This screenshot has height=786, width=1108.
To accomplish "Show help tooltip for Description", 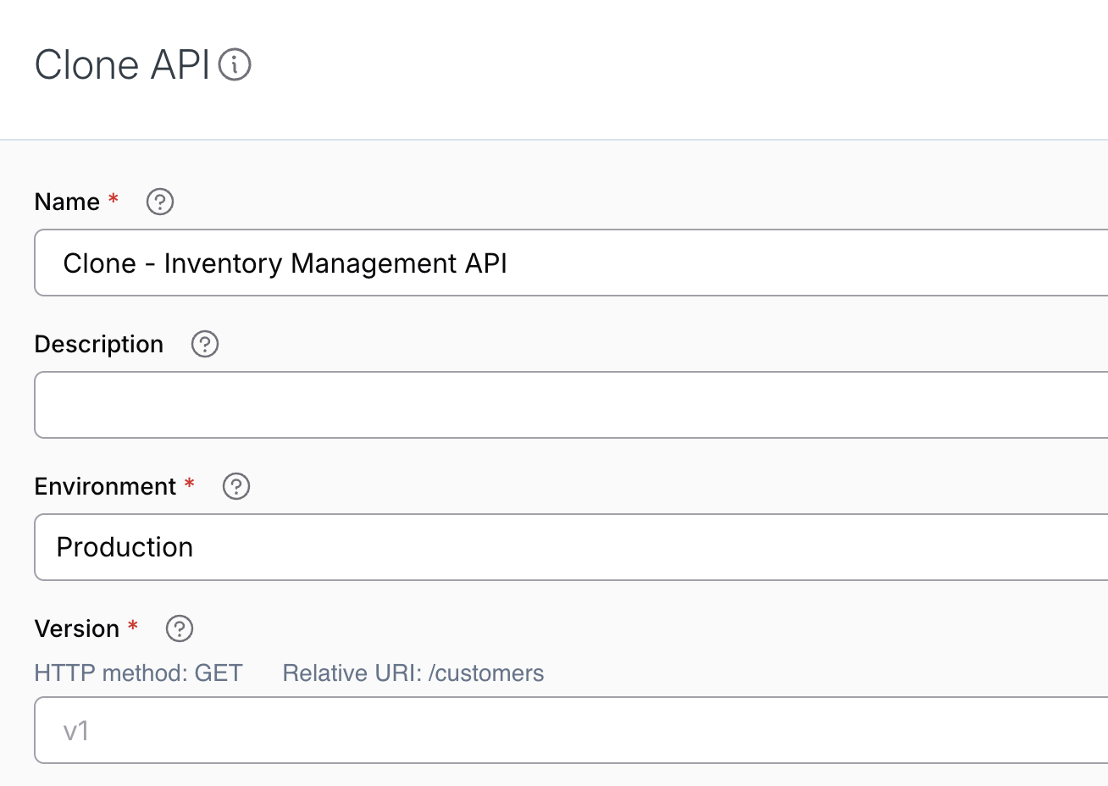I will point(205,344).
